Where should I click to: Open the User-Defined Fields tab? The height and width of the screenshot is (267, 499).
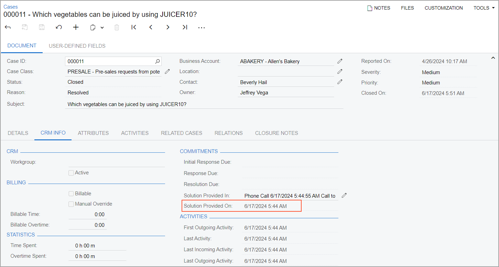[x=77, y=46]
